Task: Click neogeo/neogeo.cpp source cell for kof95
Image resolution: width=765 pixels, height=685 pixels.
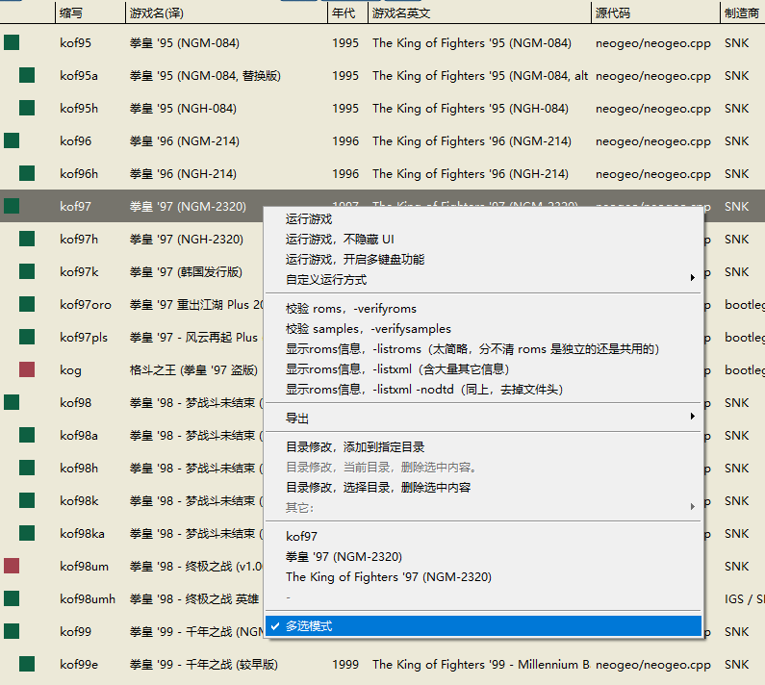Action: coord(653,43)
